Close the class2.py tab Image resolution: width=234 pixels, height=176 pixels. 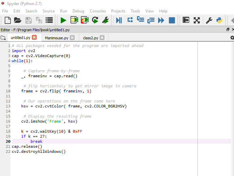pyautogui.click(x=102, y=38)
